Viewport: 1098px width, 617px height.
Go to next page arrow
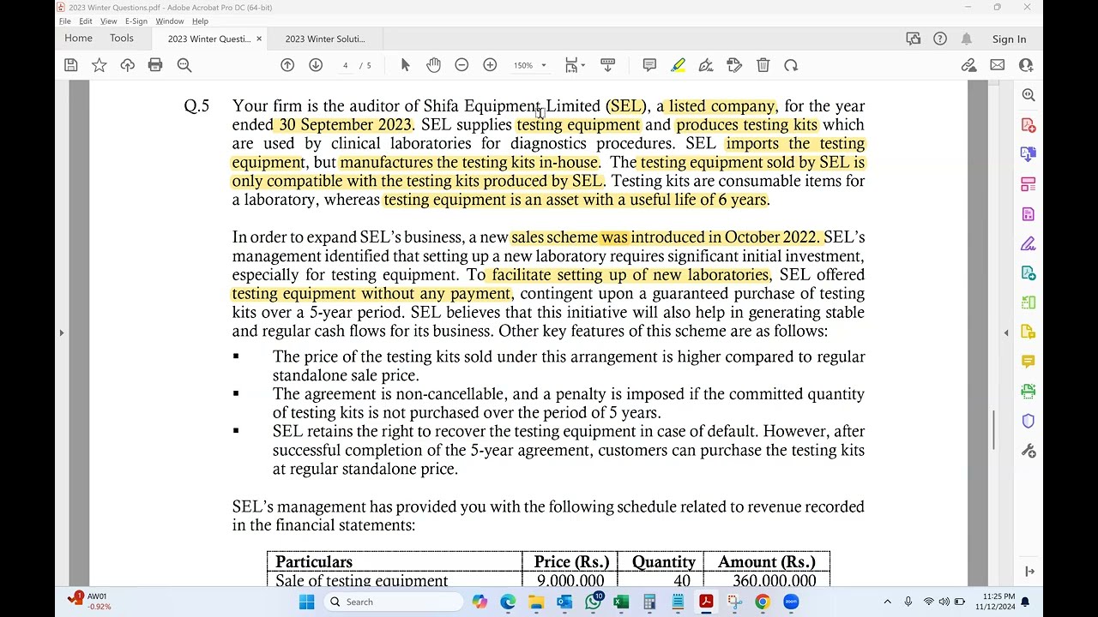point(316,65)
